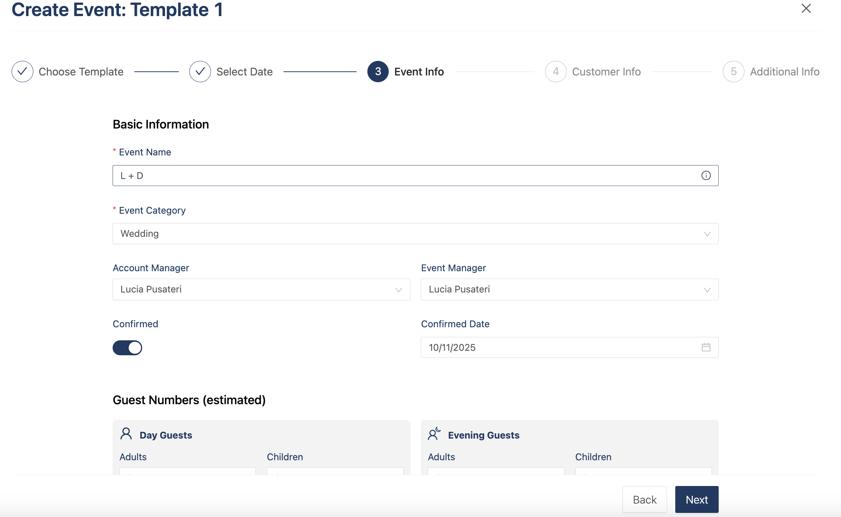Click the Day Guests person icon
841x517 pixels.
(126, 434)
